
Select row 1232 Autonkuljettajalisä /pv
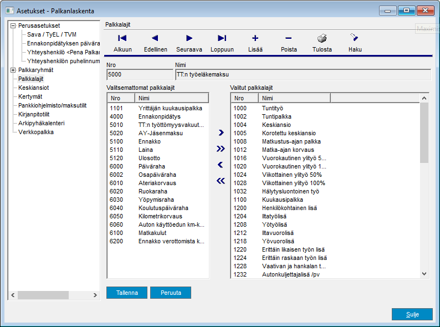click(325, 274)
